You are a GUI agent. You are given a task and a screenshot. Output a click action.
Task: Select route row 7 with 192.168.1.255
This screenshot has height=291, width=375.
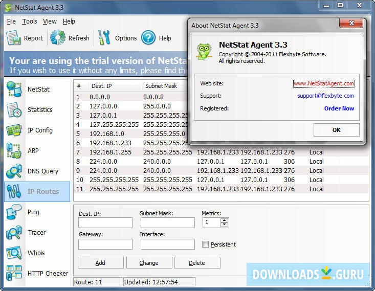(221, 152)
